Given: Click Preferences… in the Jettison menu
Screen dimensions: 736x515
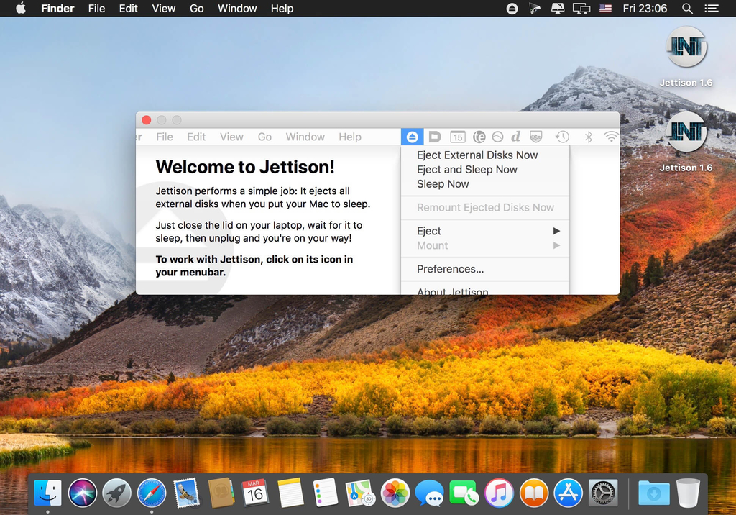Looking at the screenshot, I should tap(450, 269).
